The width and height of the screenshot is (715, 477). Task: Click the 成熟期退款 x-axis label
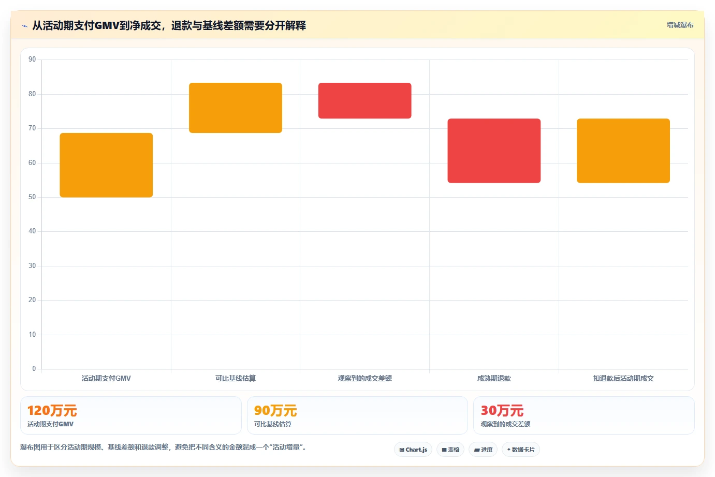point(494,378)
